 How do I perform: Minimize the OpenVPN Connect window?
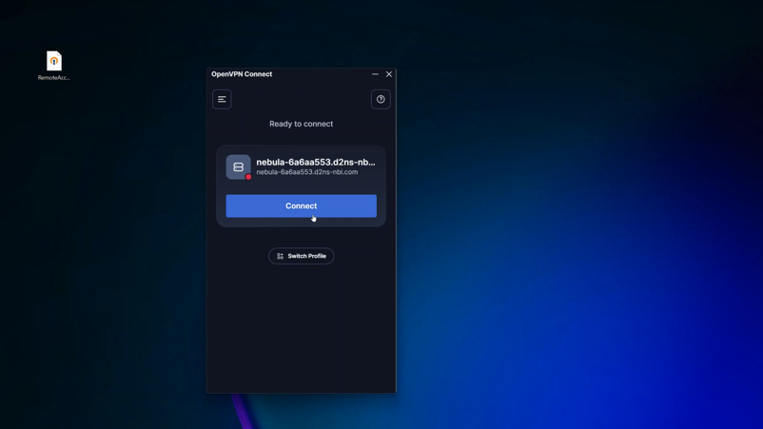375,74
